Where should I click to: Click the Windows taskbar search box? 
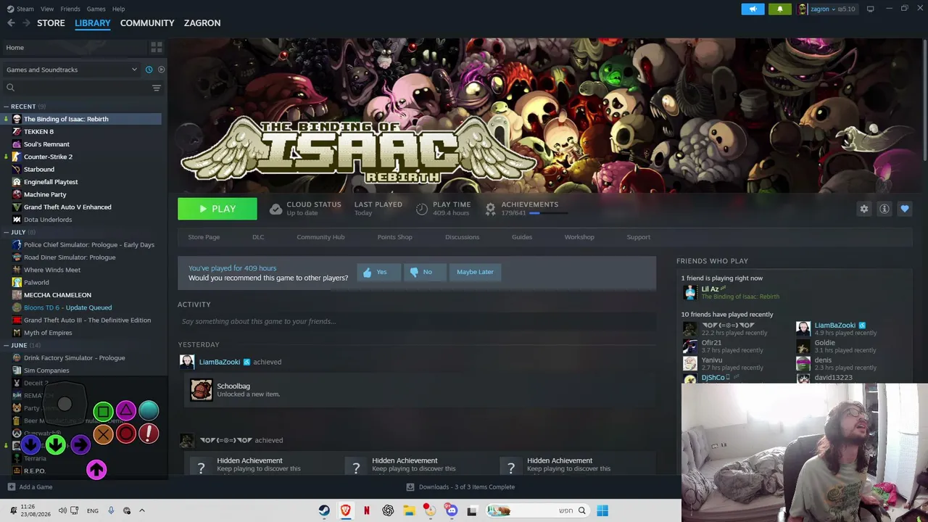tap(536, 510)
